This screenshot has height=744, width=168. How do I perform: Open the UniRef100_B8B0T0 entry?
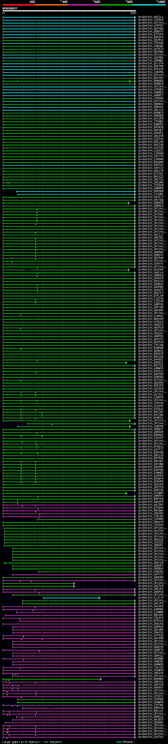[151, 31]
